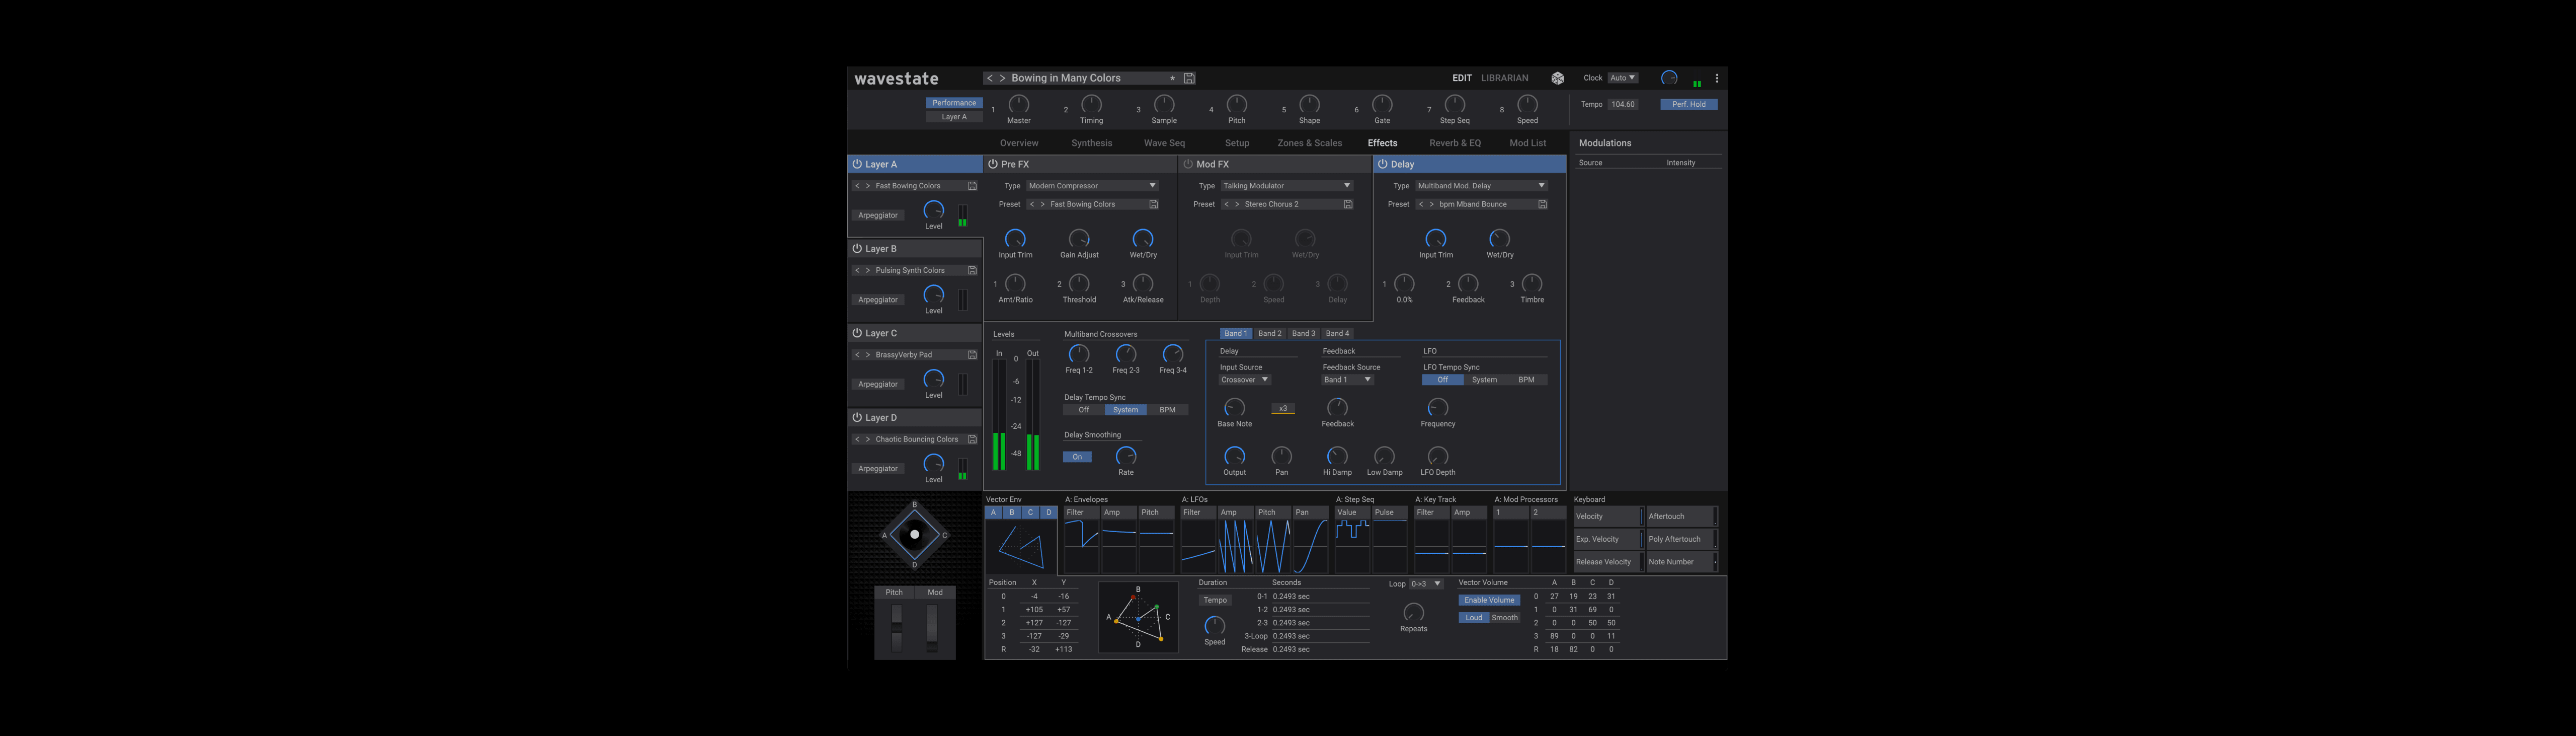
Task: Open the three-dot options menu
Action: [x=1717, y=78]
